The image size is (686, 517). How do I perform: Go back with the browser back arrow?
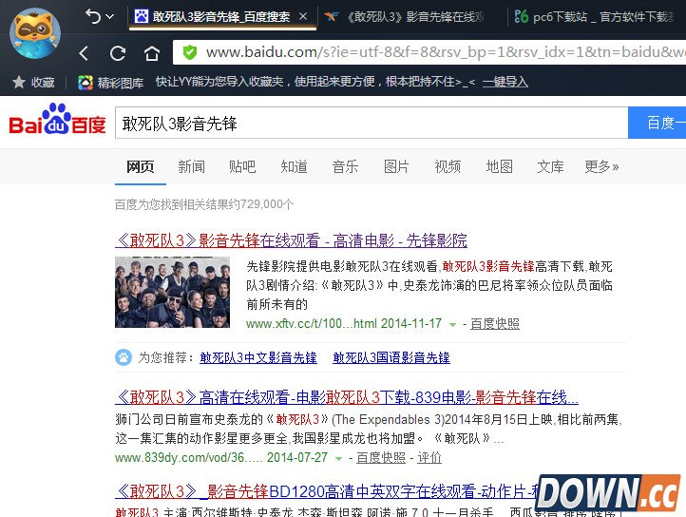(84, 53)
